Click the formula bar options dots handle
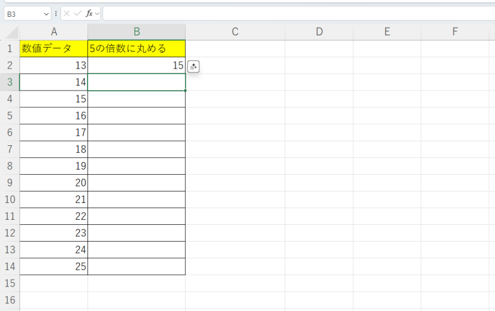 (x=56, y=13)
